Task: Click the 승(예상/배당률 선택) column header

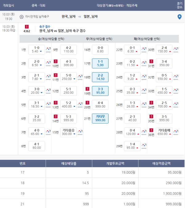Action: click(x=51, y=39)
